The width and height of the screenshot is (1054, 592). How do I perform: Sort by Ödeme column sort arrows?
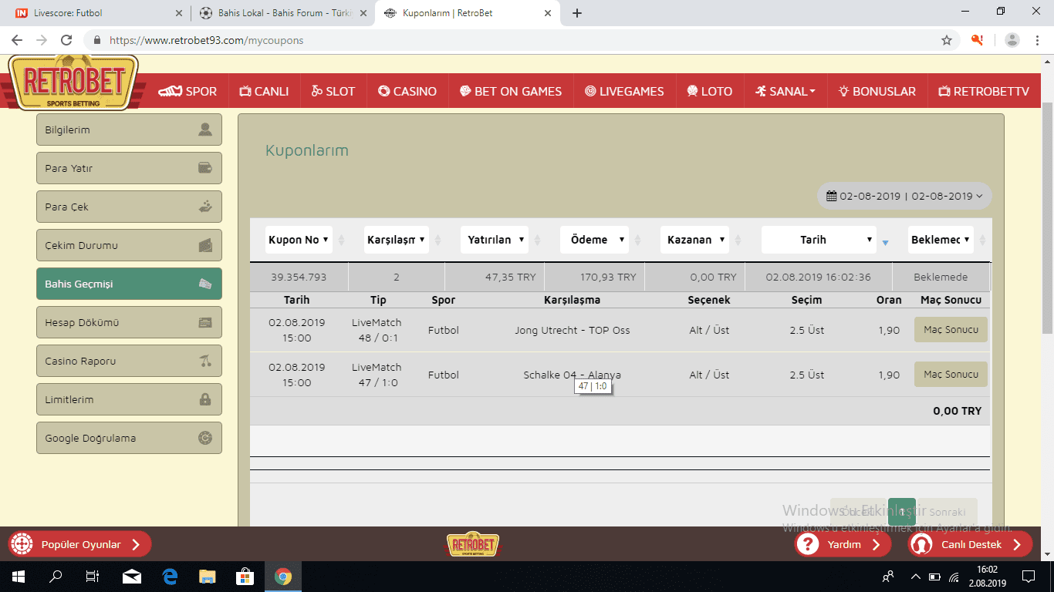639,240
